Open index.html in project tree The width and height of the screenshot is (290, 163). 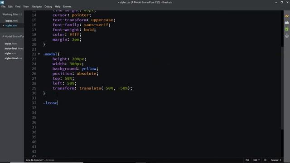click(11, 43)
